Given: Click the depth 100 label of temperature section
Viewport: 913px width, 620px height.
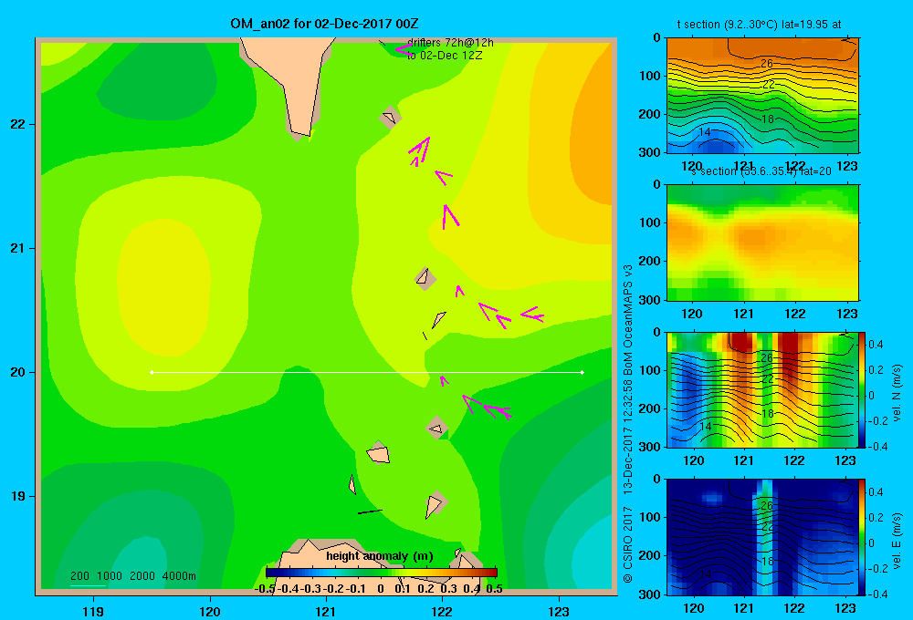Looking at the screenshot, I should click(649, 76).
